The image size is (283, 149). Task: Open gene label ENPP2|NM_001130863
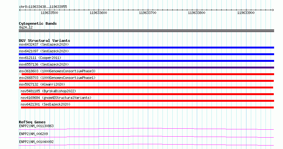[x=36, y=126]
